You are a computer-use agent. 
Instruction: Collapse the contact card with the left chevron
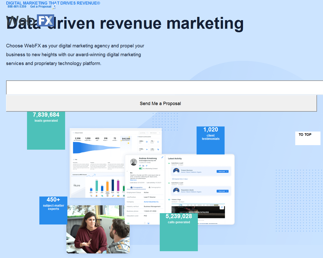pos(127,171)
